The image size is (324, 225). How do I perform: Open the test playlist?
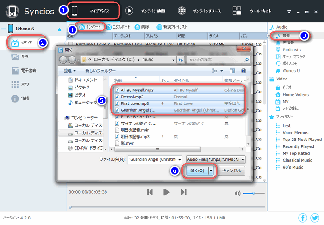(x=283, y=126)
